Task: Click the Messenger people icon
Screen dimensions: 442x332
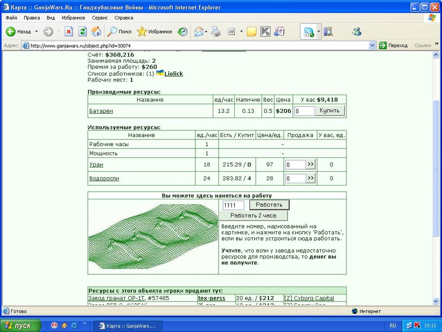Action: (x=356, y=31)
